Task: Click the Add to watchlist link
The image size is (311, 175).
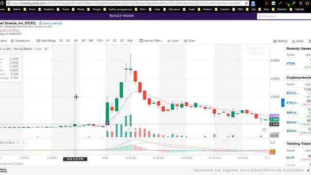Action: (52, 23)
